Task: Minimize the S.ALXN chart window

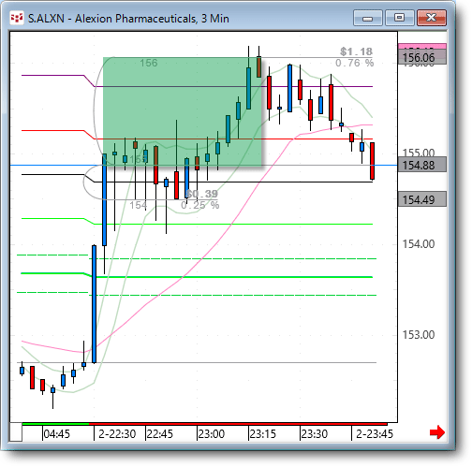Action: pyautogui.click(x=368, y=18)
